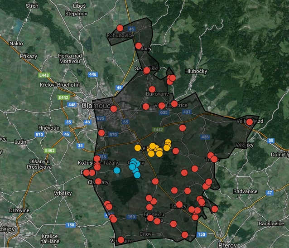Select the leftmost yellow marker
This screenshot has width=289, height=248.
pos(138,148)
